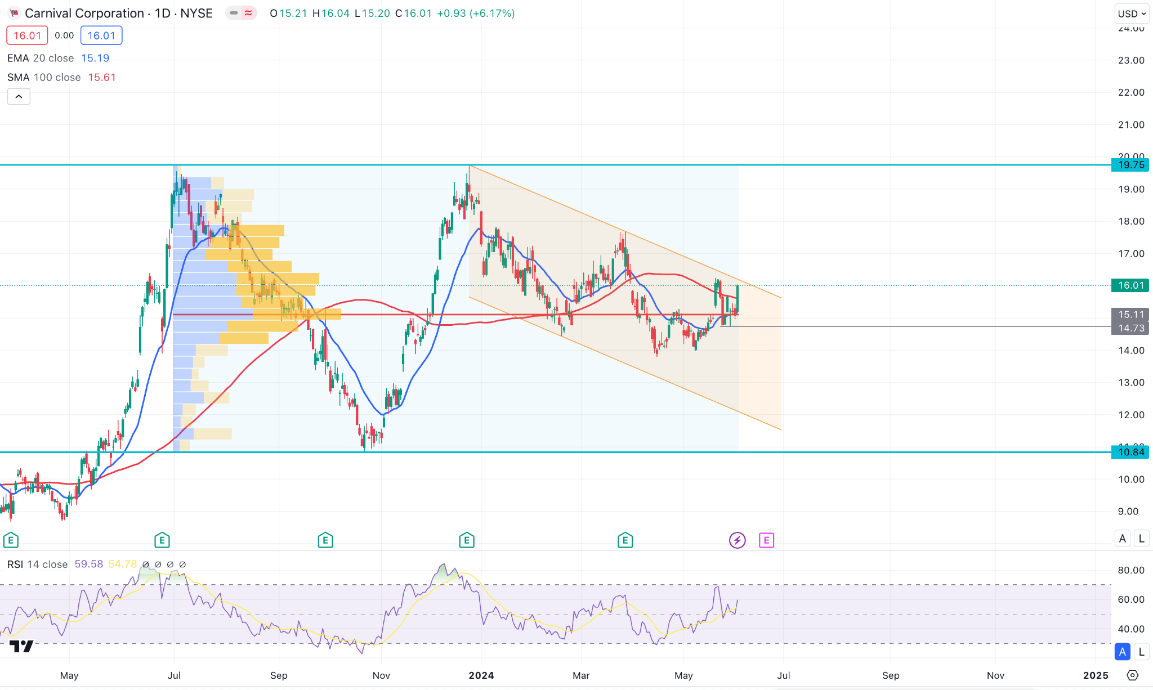The width and height of the screenshot is (1153, 690).
Task: Click the SMA value 15.61 in the legend
Action: point(102,77)
